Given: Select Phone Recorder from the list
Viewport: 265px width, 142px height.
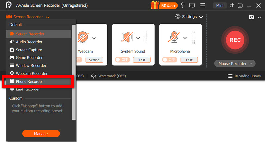Looking at the screenshot, I should [x=29, y=81].
